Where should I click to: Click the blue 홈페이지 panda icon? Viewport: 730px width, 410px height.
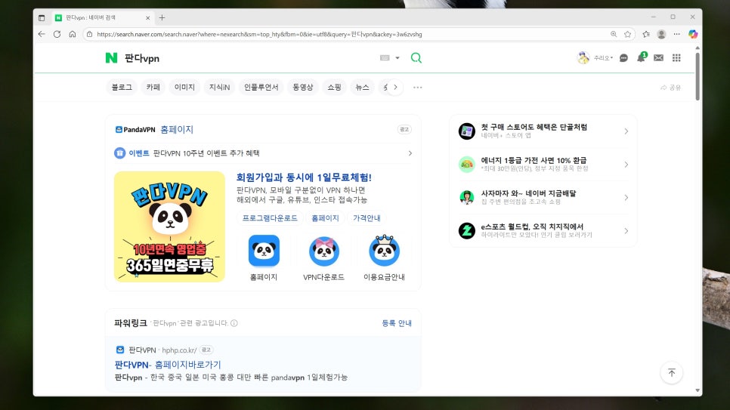[x=264, y=251]
